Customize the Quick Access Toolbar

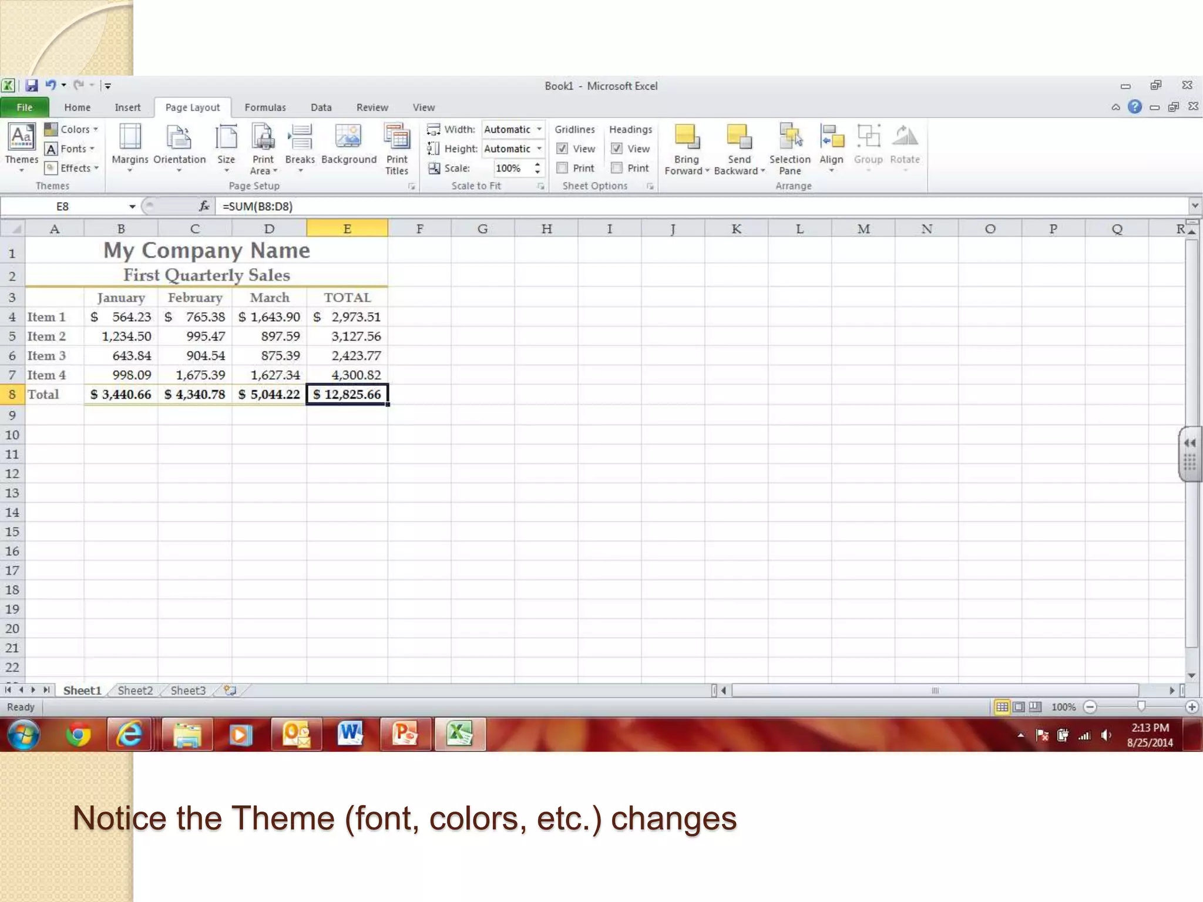(107, 86)
